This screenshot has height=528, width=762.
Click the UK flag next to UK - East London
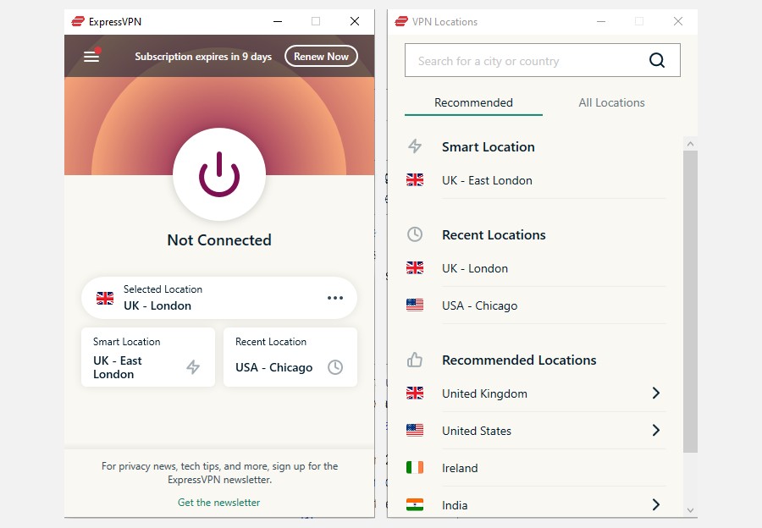click(415, 179)
